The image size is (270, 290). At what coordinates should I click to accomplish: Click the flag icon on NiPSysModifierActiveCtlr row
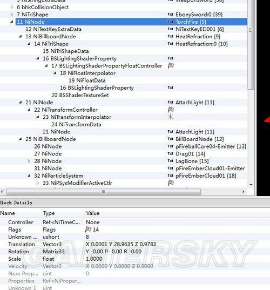point(171,183)
